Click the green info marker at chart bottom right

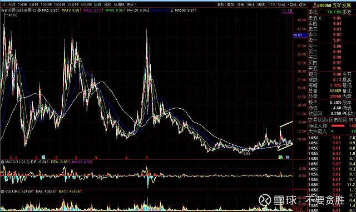click(x=280, y=157)
